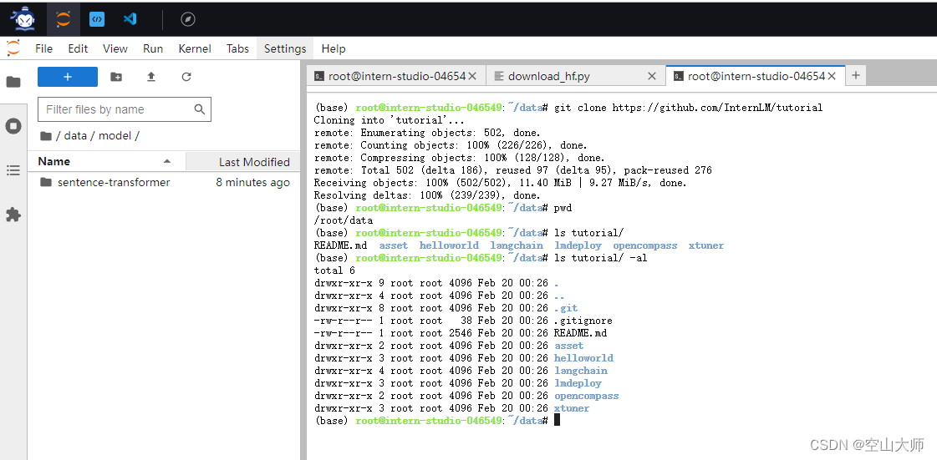Click the '/root/data' output line
937x460 pixels.
click(344, 220)
